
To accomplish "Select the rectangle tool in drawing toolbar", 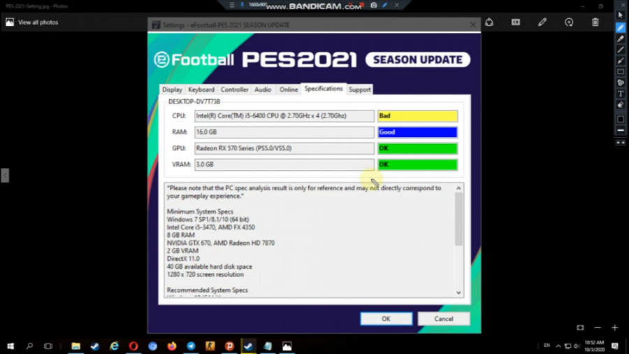I will pos(621,72).
